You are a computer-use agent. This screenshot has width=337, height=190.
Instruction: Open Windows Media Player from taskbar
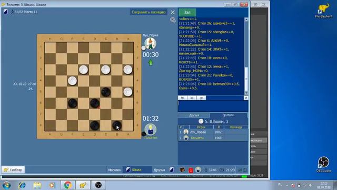[x=52, y=185]
